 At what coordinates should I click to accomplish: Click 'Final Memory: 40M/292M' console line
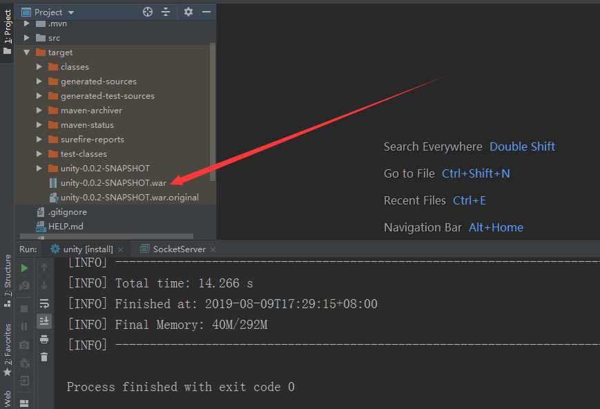pyautogui.click(x=168, y=325)
